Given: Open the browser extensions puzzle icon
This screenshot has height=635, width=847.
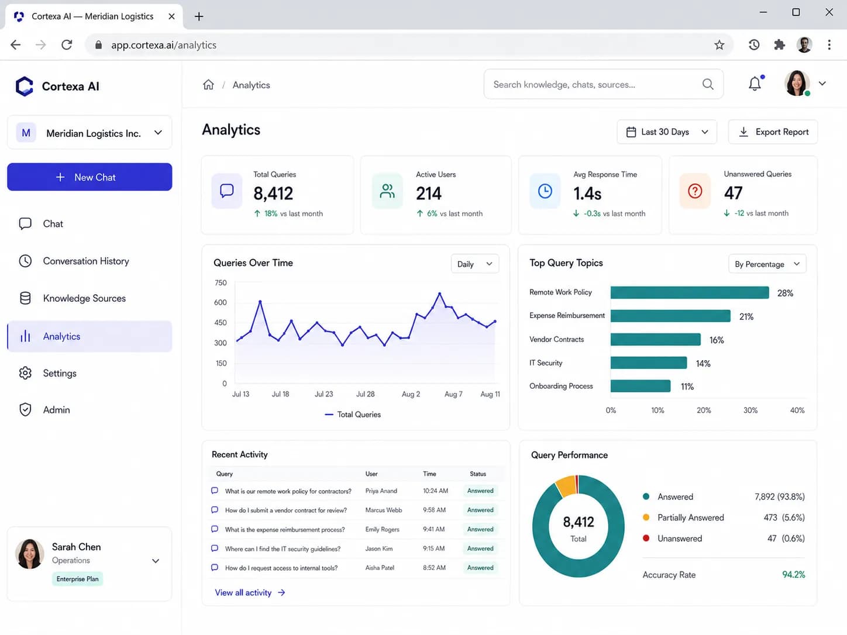Looking at the screenshot, I should click(x=779, y=45).
